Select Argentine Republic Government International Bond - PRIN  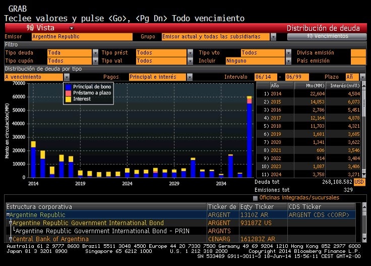pos(103,231)
